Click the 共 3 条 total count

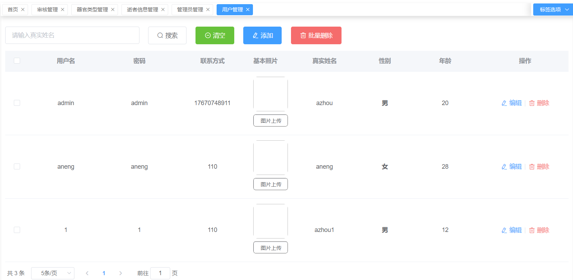coord(16,273)
